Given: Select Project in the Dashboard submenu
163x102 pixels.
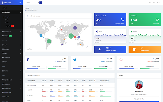Looking at the screenshot, I should tap(7, 23).
